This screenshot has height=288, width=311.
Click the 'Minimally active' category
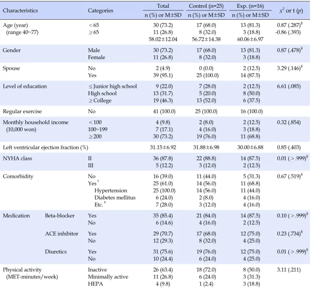click(108, 277)
